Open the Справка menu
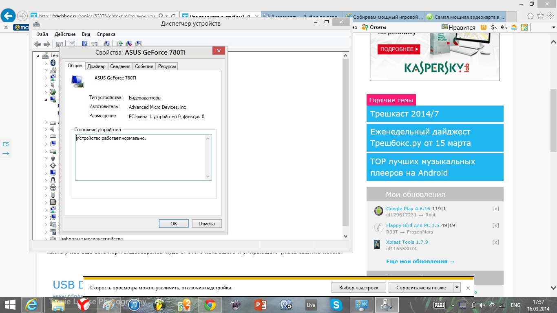Viewport: 557px width, 313px height. click(x=106, y=34)
